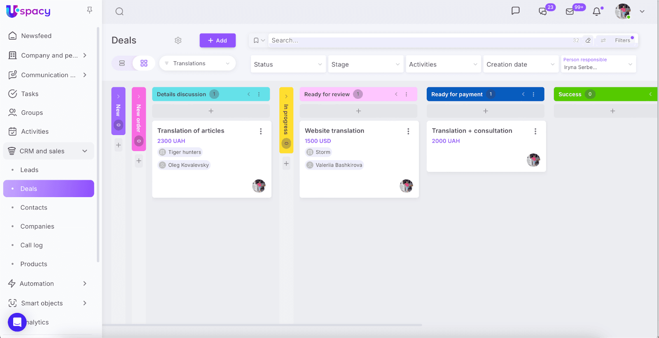Pin the sidebar with pin icon

[89, 10]
